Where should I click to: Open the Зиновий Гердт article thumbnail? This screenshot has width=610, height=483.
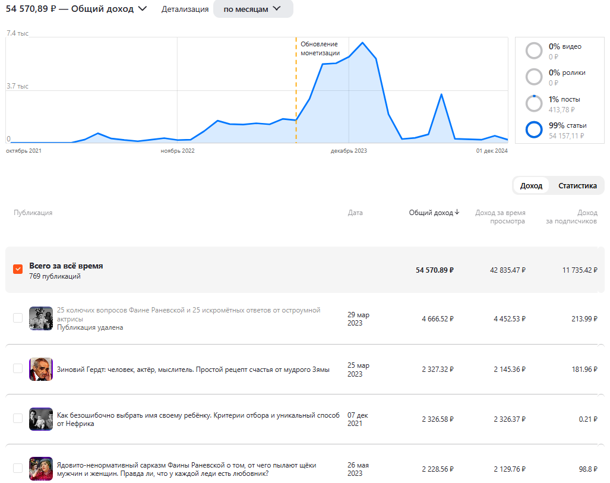pyautogui.click(x=41, y=369)
